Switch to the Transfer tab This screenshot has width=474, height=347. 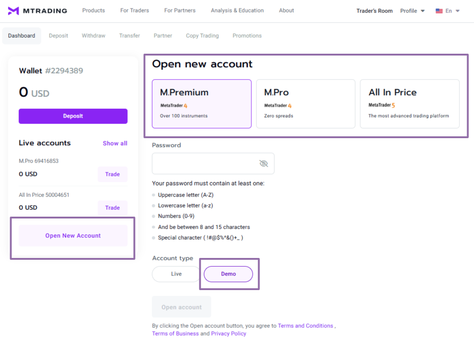[x=130, y=36]
